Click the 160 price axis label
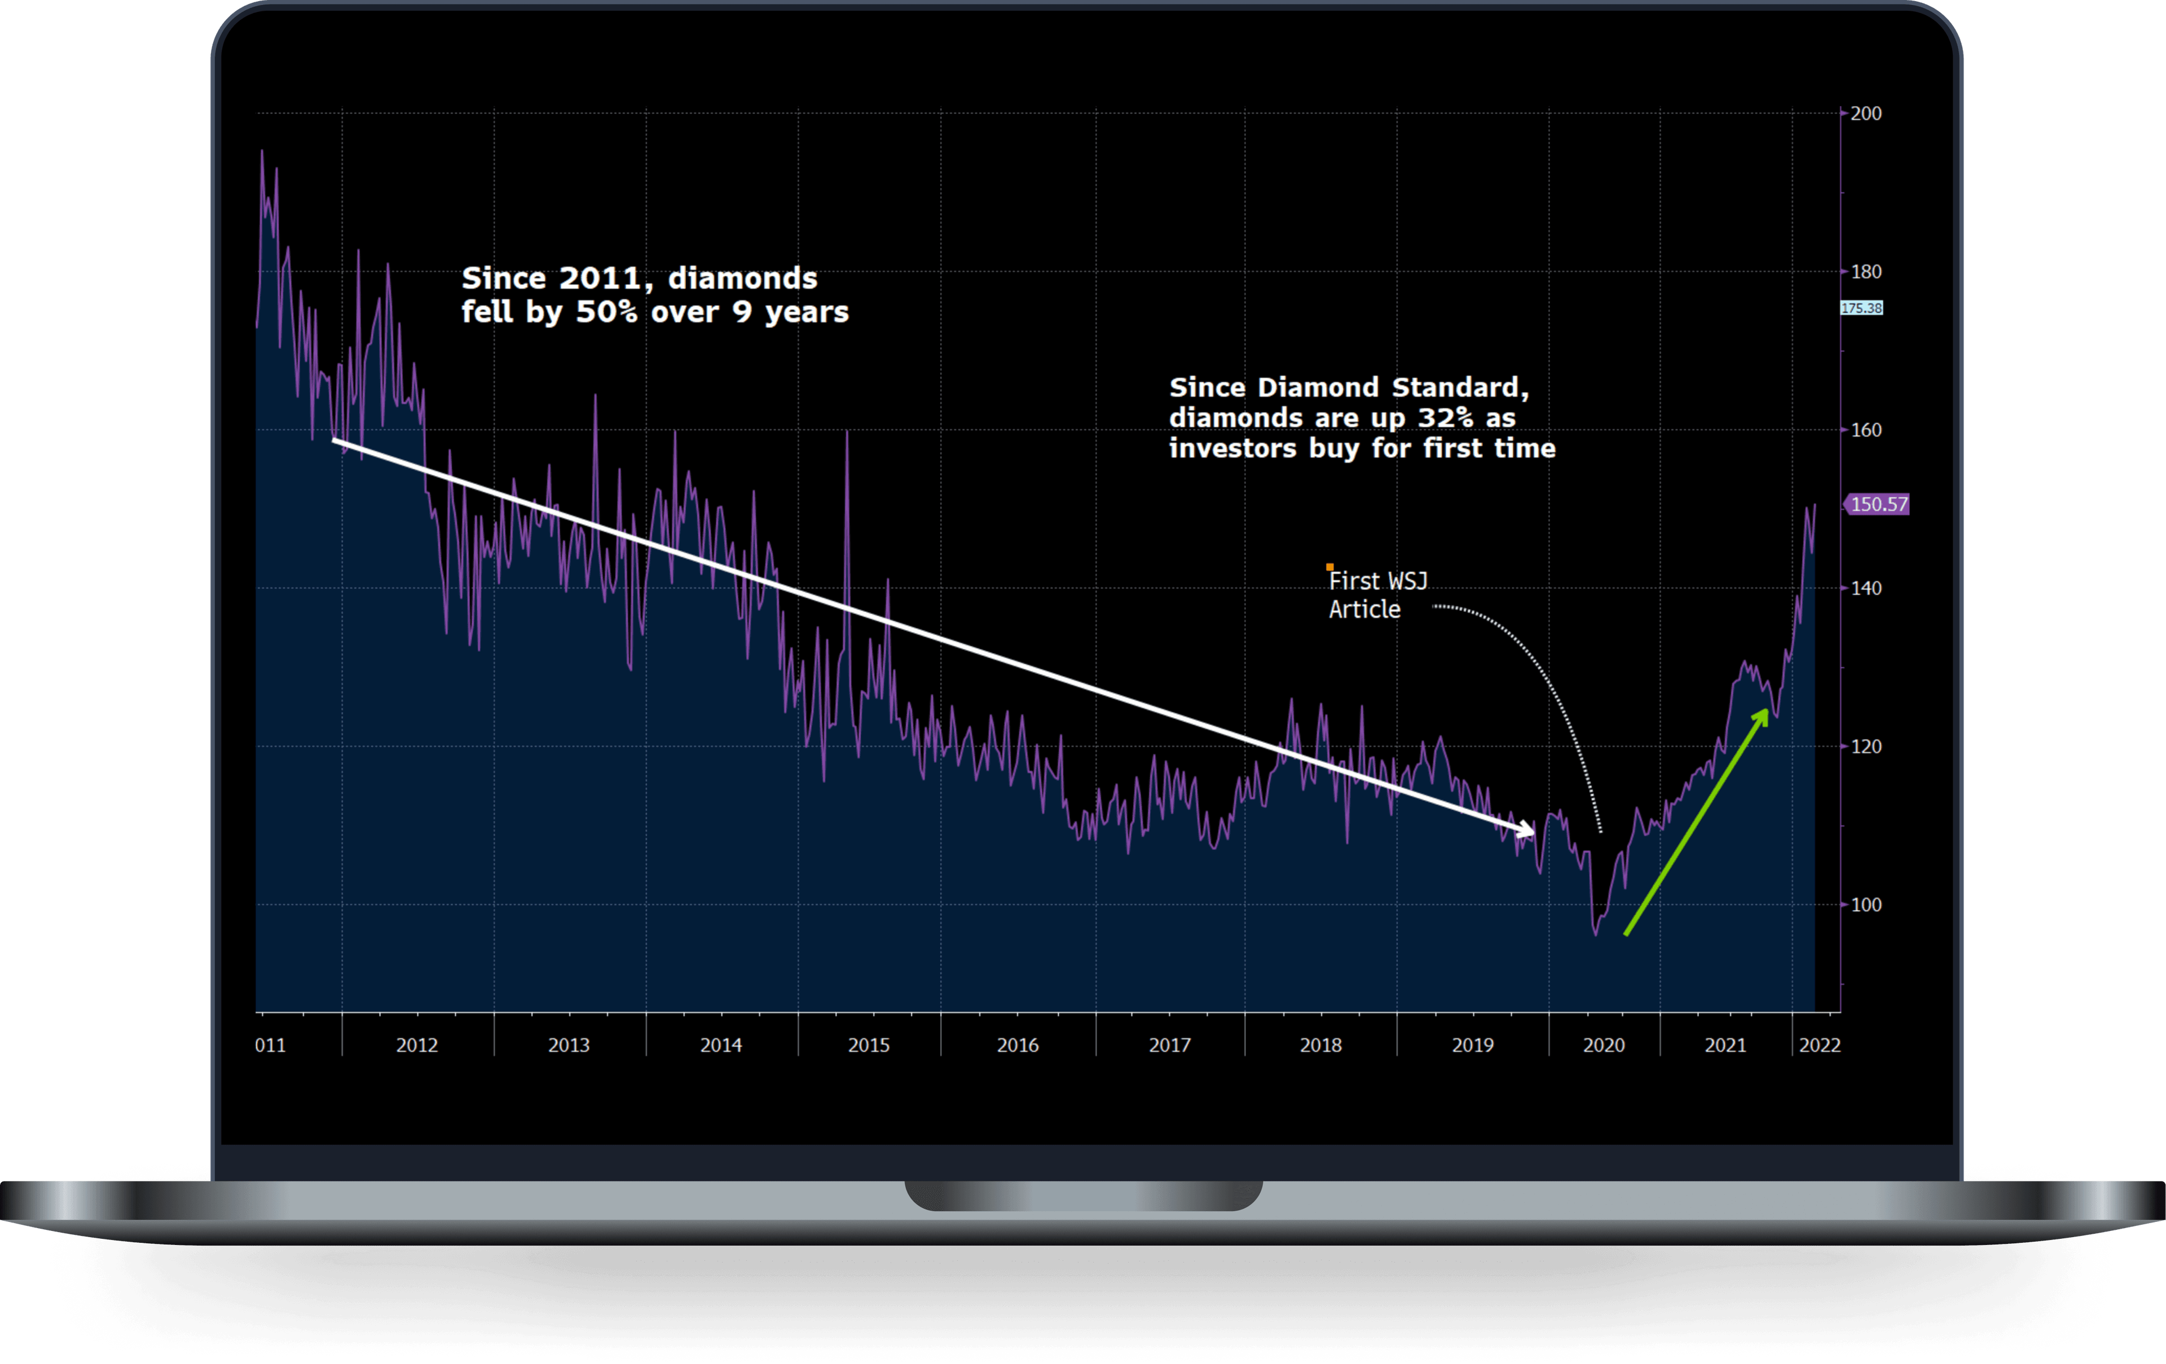 pyautogui.click(x=1865, y=430)
